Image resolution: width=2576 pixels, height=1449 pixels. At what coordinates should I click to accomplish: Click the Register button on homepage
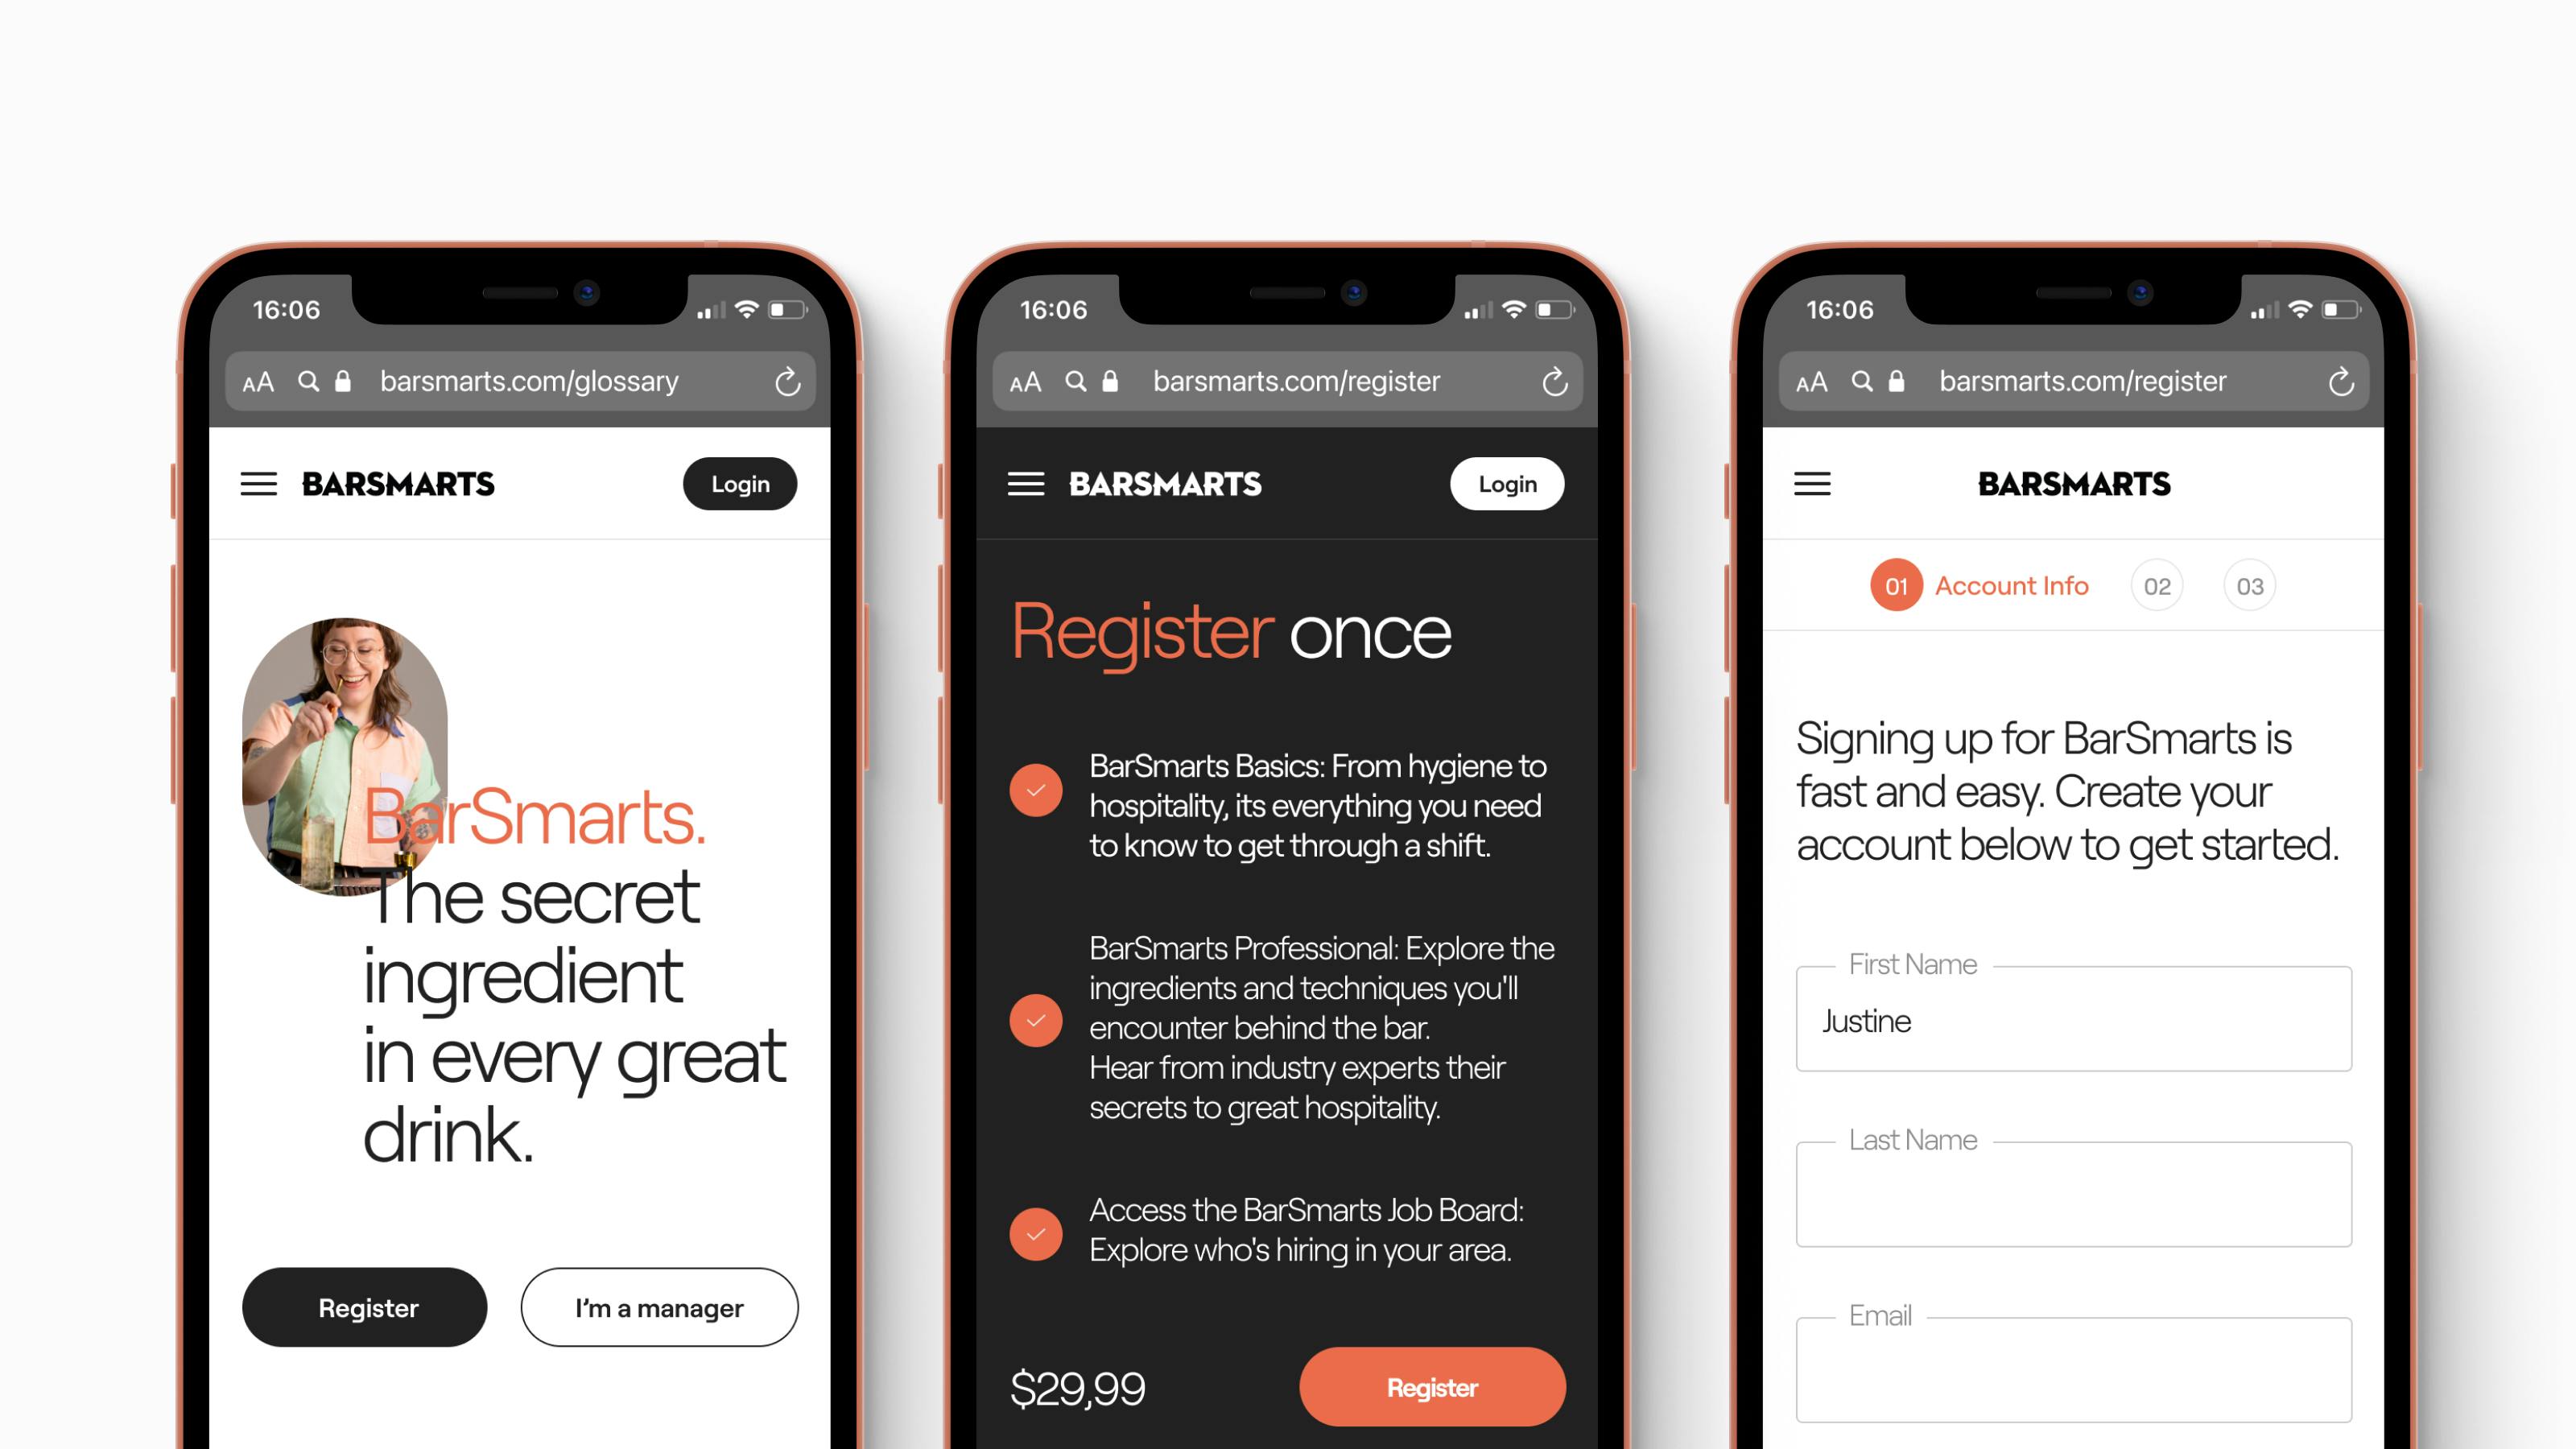pos(366,1307)
